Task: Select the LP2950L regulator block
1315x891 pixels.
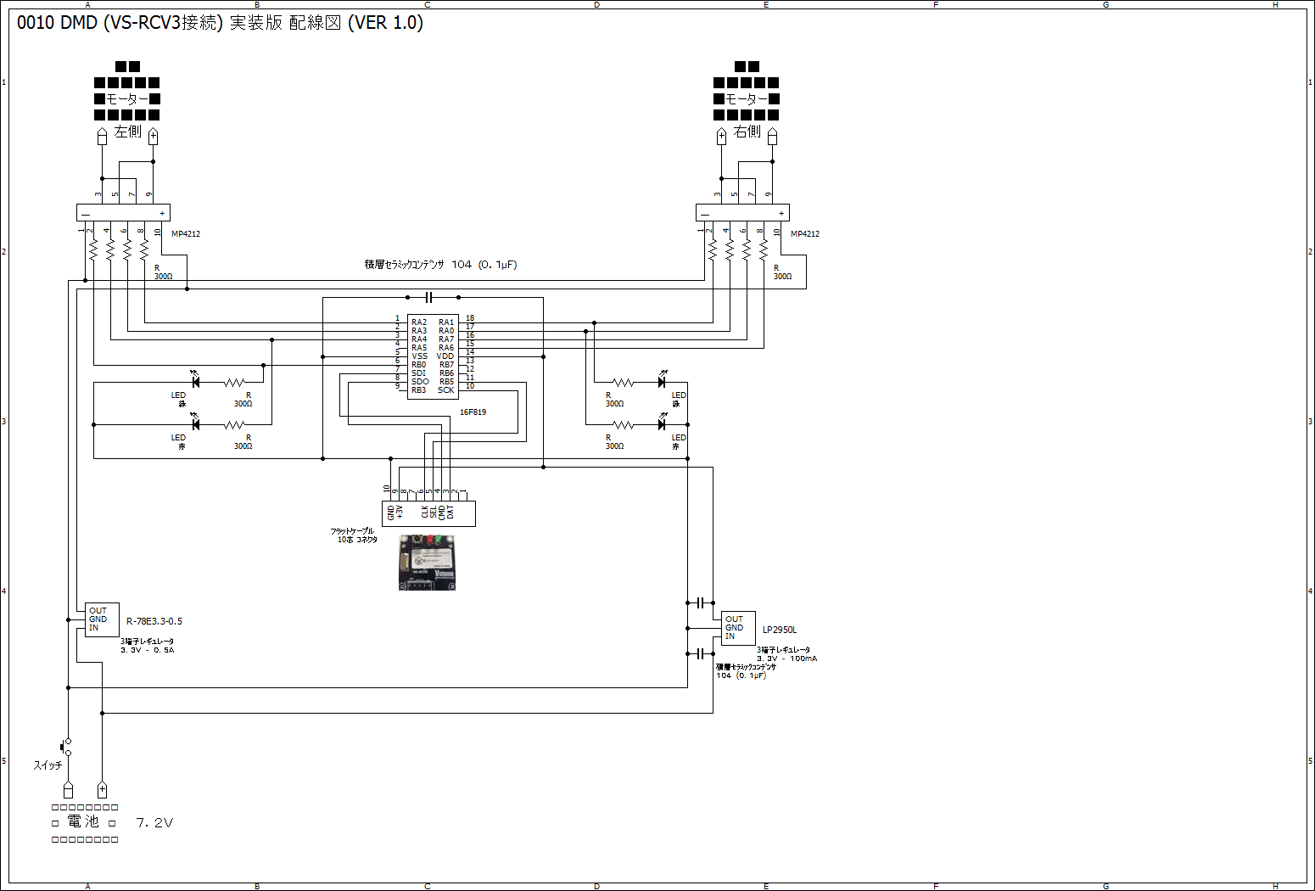Action: point(738,628)
